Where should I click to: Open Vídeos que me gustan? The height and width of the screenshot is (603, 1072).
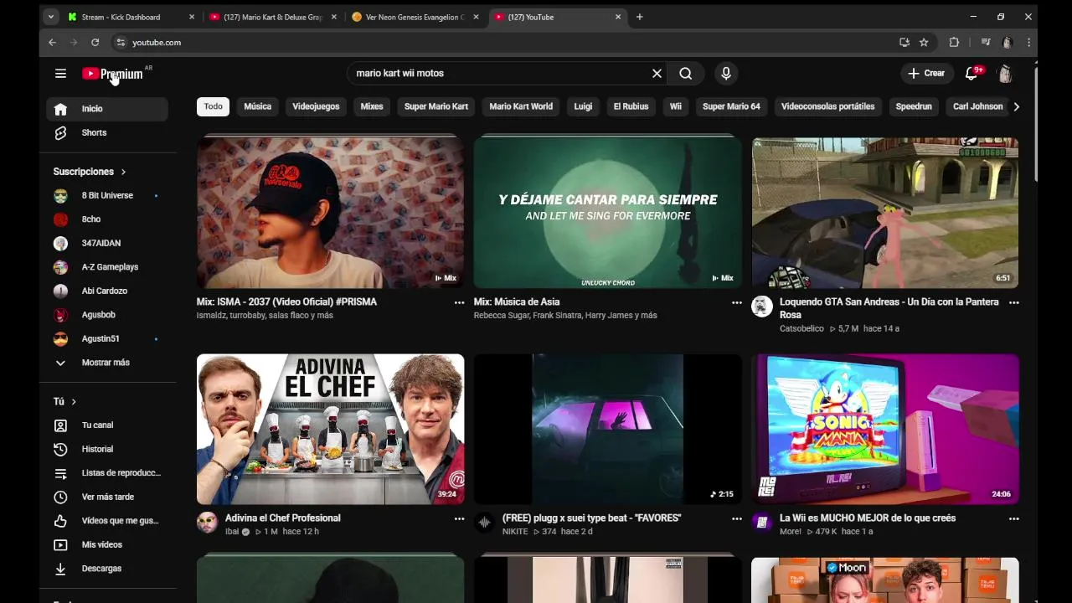click(107, 521)
